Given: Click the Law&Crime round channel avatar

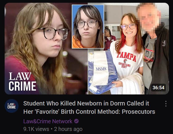Looking at the screenshot, I should pyautogui.click(x=12, y=106).
